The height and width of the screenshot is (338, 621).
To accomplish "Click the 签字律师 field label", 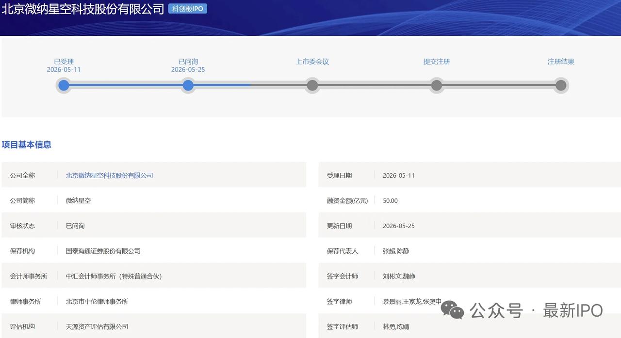I will (339, 301).
